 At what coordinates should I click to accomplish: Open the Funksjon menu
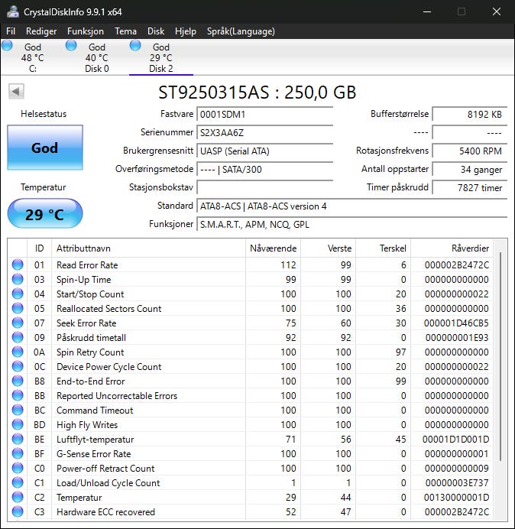[x=86, y=31]
